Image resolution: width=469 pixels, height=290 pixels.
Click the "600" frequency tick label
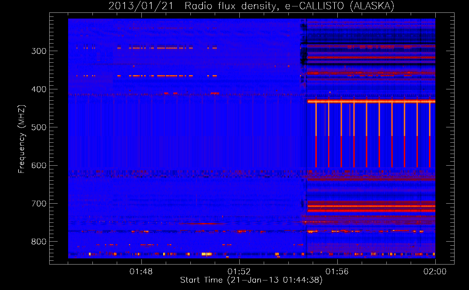(39, 166)
